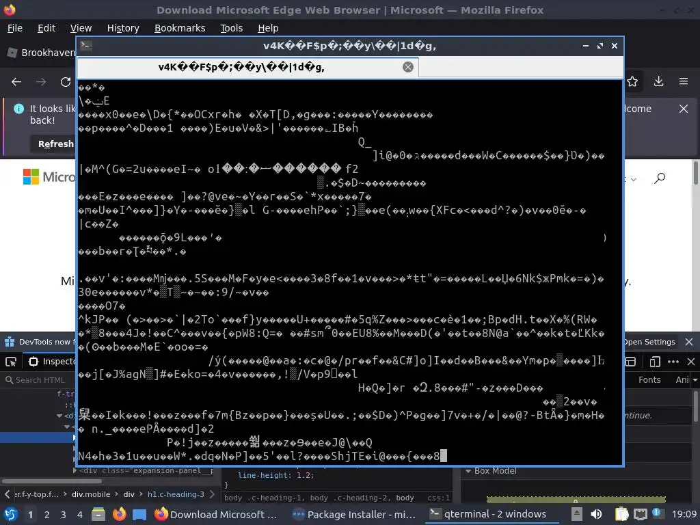Toggle Responsive Design Mode in DevTools
This screenshot has width=700, height=525.
(x=654, y=362)
